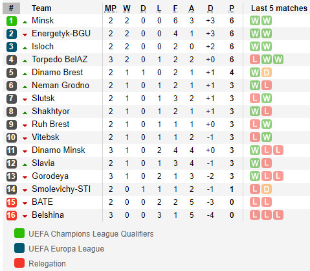The width and height of the screenshot is (310, 271).
Task: Open the Shakhtyor team link
Action: [x=50, y=112]
